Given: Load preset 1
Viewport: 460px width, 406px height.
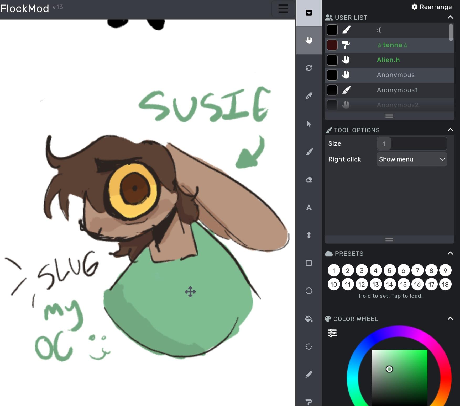Looking at the screenshot, I should [x=334, y=270].
